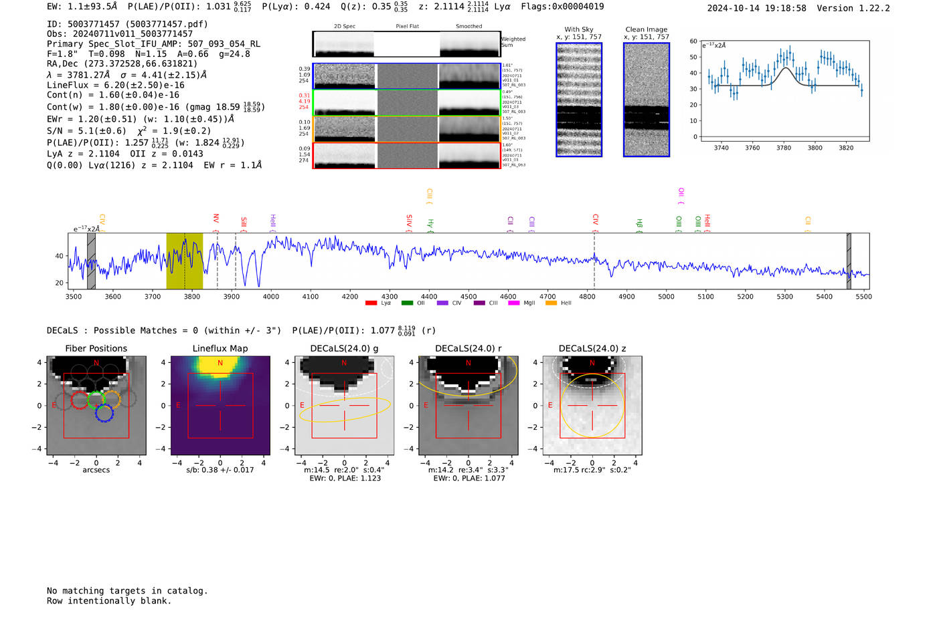Click the RA,Dec coordinates line
The height and width of the screenshot is (637, 937).
click(x=122, y=64)
